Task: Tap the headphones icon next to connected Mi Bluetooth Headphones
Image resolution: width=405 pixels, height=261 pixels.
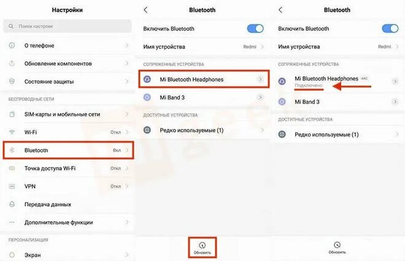Action: pos(282,82)
